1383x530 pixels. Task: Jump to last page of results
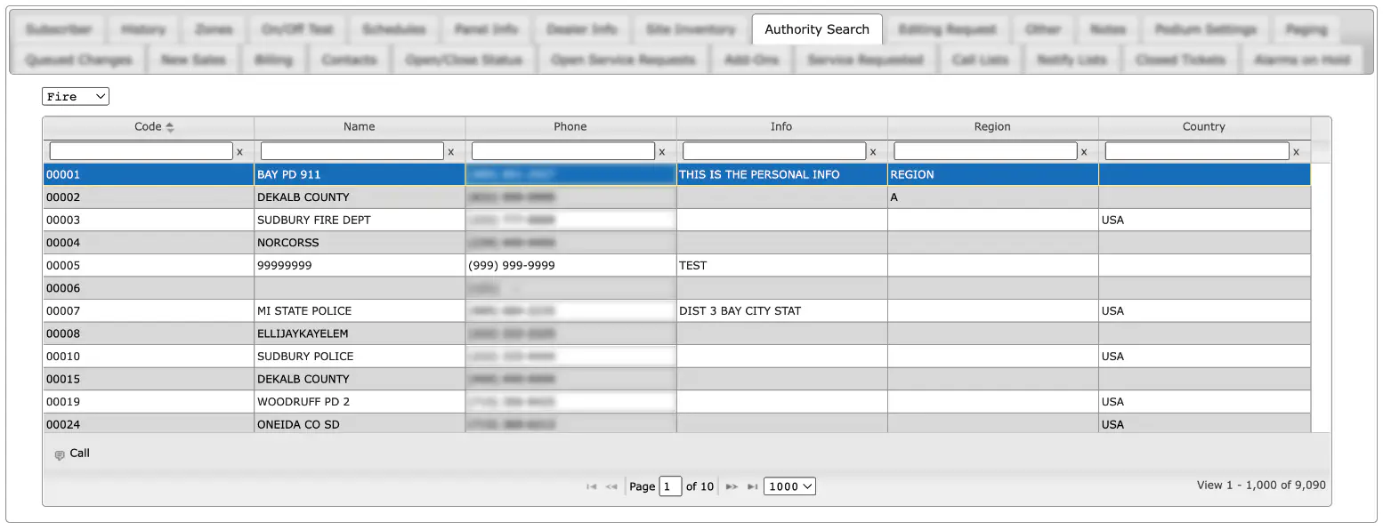(752, 486)
